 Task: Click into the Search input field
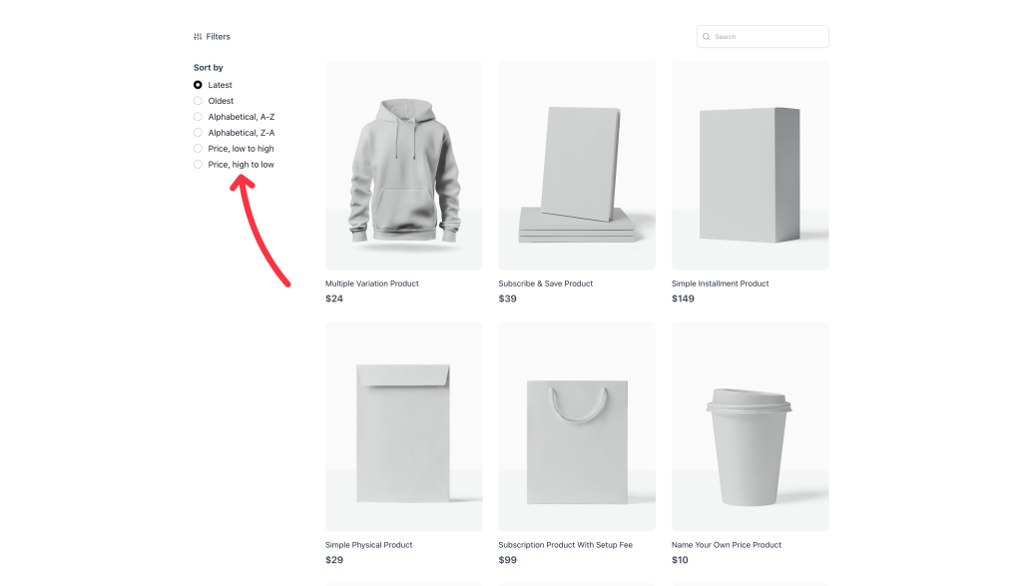(768, 37)
